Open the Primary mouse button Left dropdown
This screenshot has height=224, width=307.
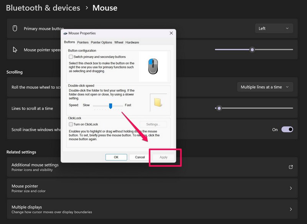click(x=274, y=28)
